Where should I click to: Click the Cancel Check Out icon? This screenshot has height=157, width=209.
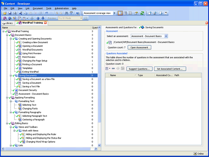coord(166,13)
